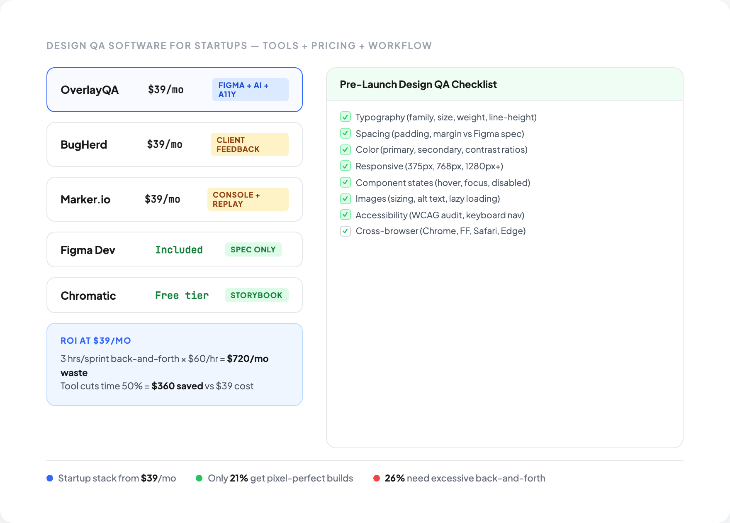The image size is (730, 523).
Task: Toggle the Accessibility checklist checkbox
Action: coord(346,215)
